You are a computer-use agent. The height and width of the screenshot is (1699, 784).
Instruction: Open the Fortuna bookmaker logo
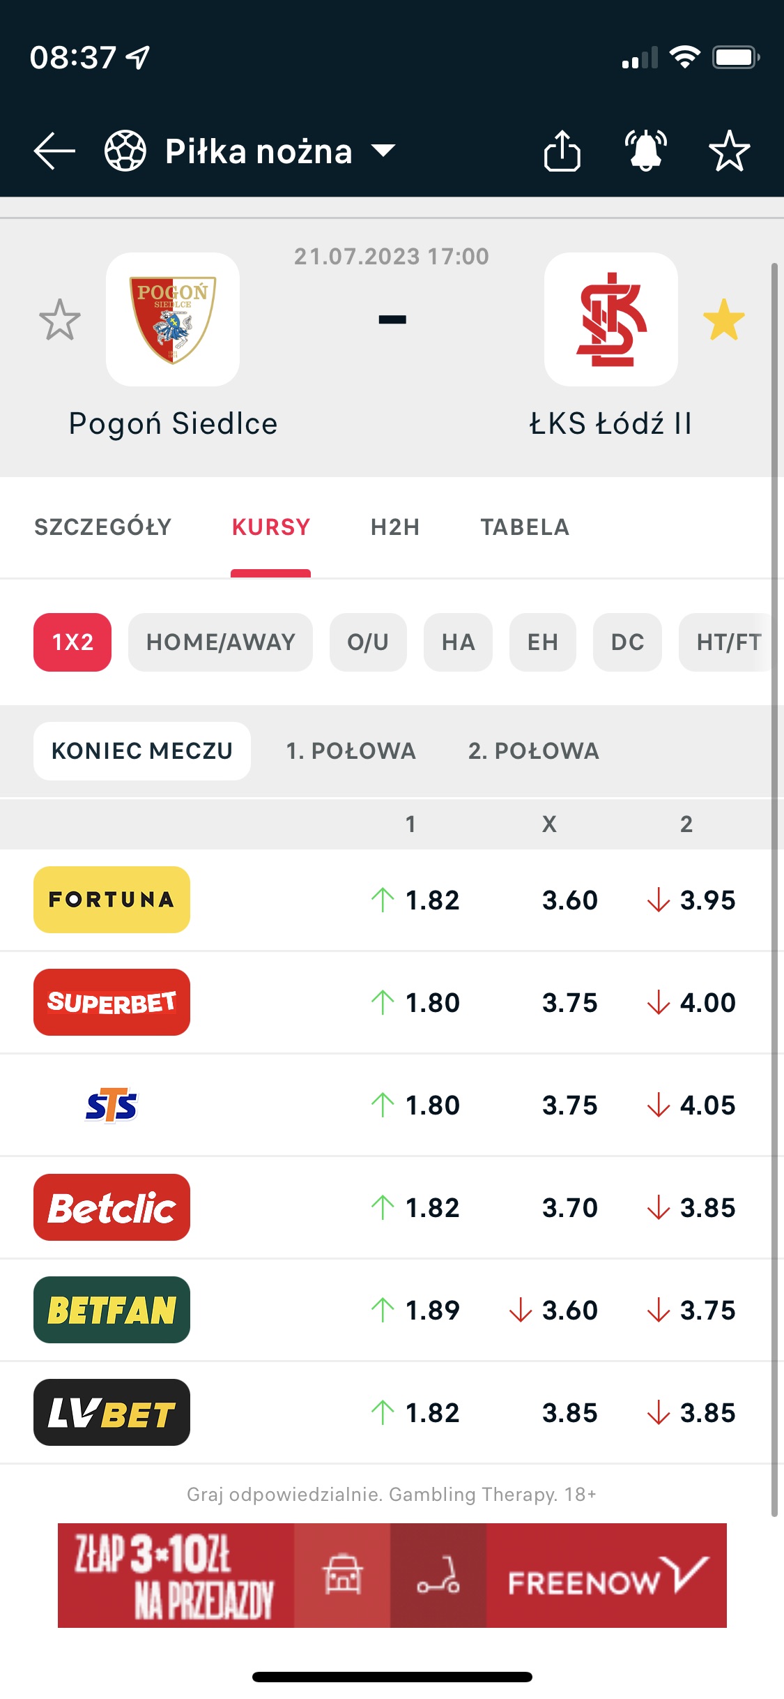point(112,900)
